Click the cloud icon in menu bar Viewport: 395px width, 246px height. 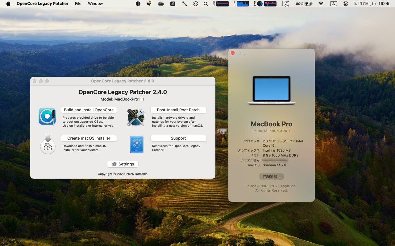point(161,4)
